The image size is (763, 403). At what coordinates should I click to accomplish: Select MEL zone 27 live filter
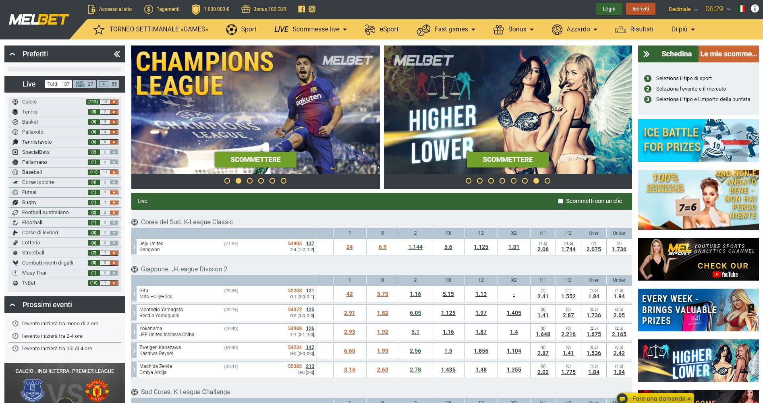click(x=84, y=84)
